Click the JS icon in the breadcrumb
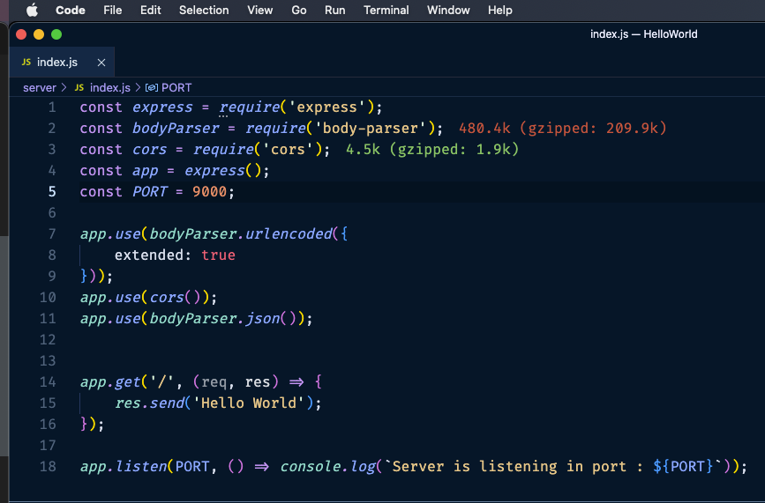This screenshot has height=503, width=765. [79, 87]
